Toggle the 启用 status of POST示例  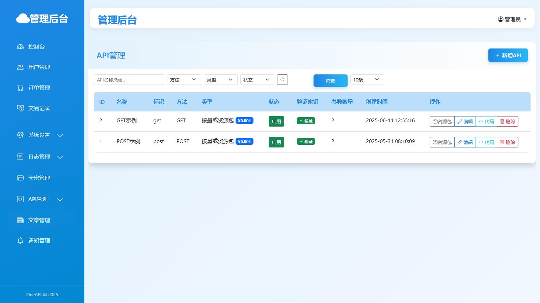point(276,142)
